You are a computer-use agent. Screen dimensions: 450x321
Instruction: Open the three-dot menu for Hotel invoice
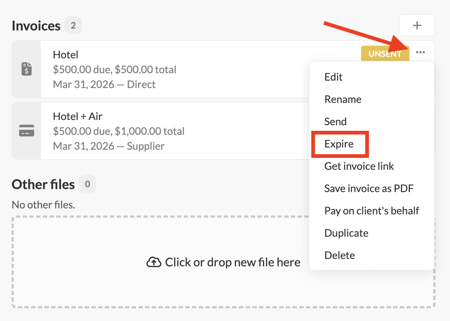(421, 53)
